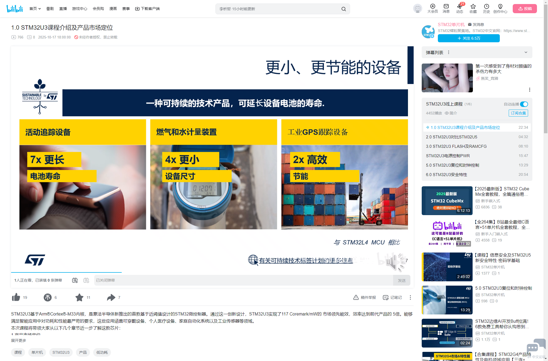Click the danmaku input field
548x361 pixels.
[x=243, y=280]
